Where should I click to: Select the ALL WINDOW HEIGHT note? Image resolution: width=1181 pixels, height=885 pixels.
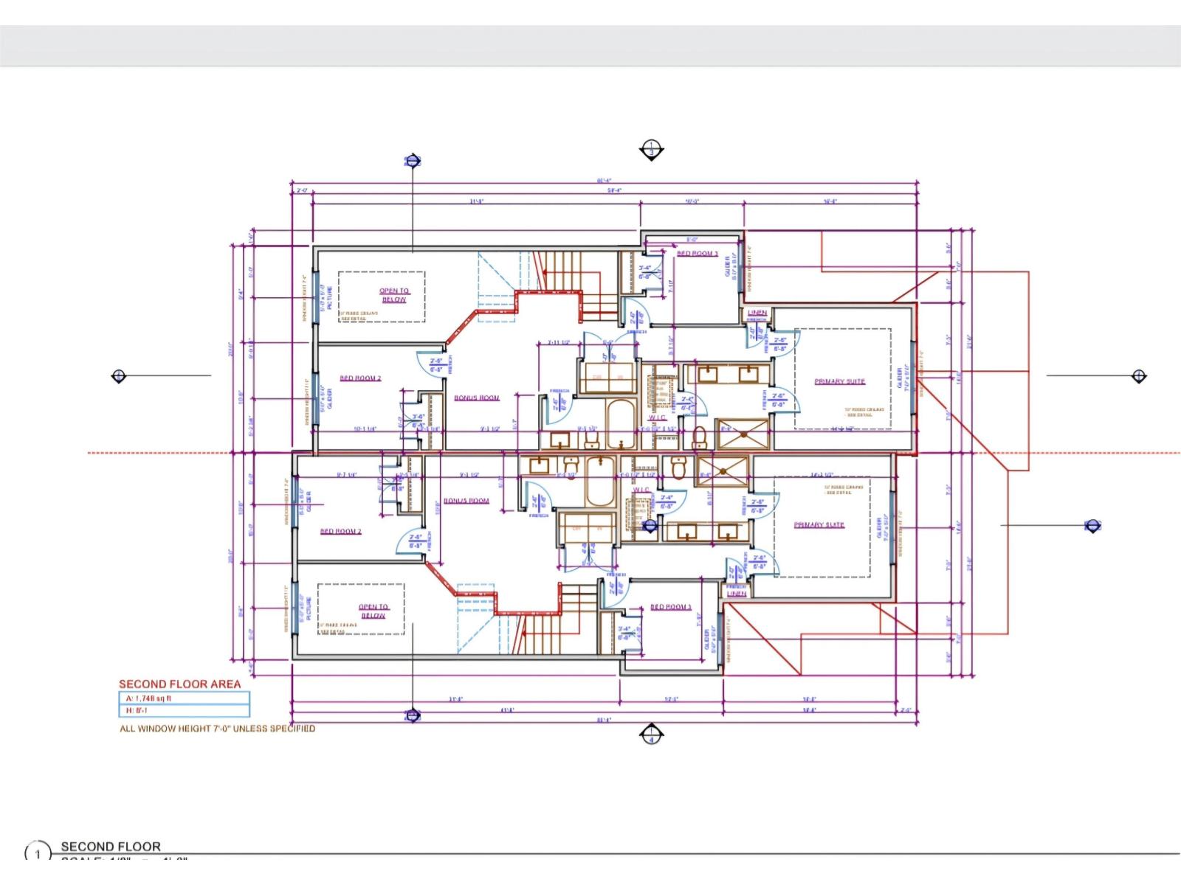click(x=218, y=729)
